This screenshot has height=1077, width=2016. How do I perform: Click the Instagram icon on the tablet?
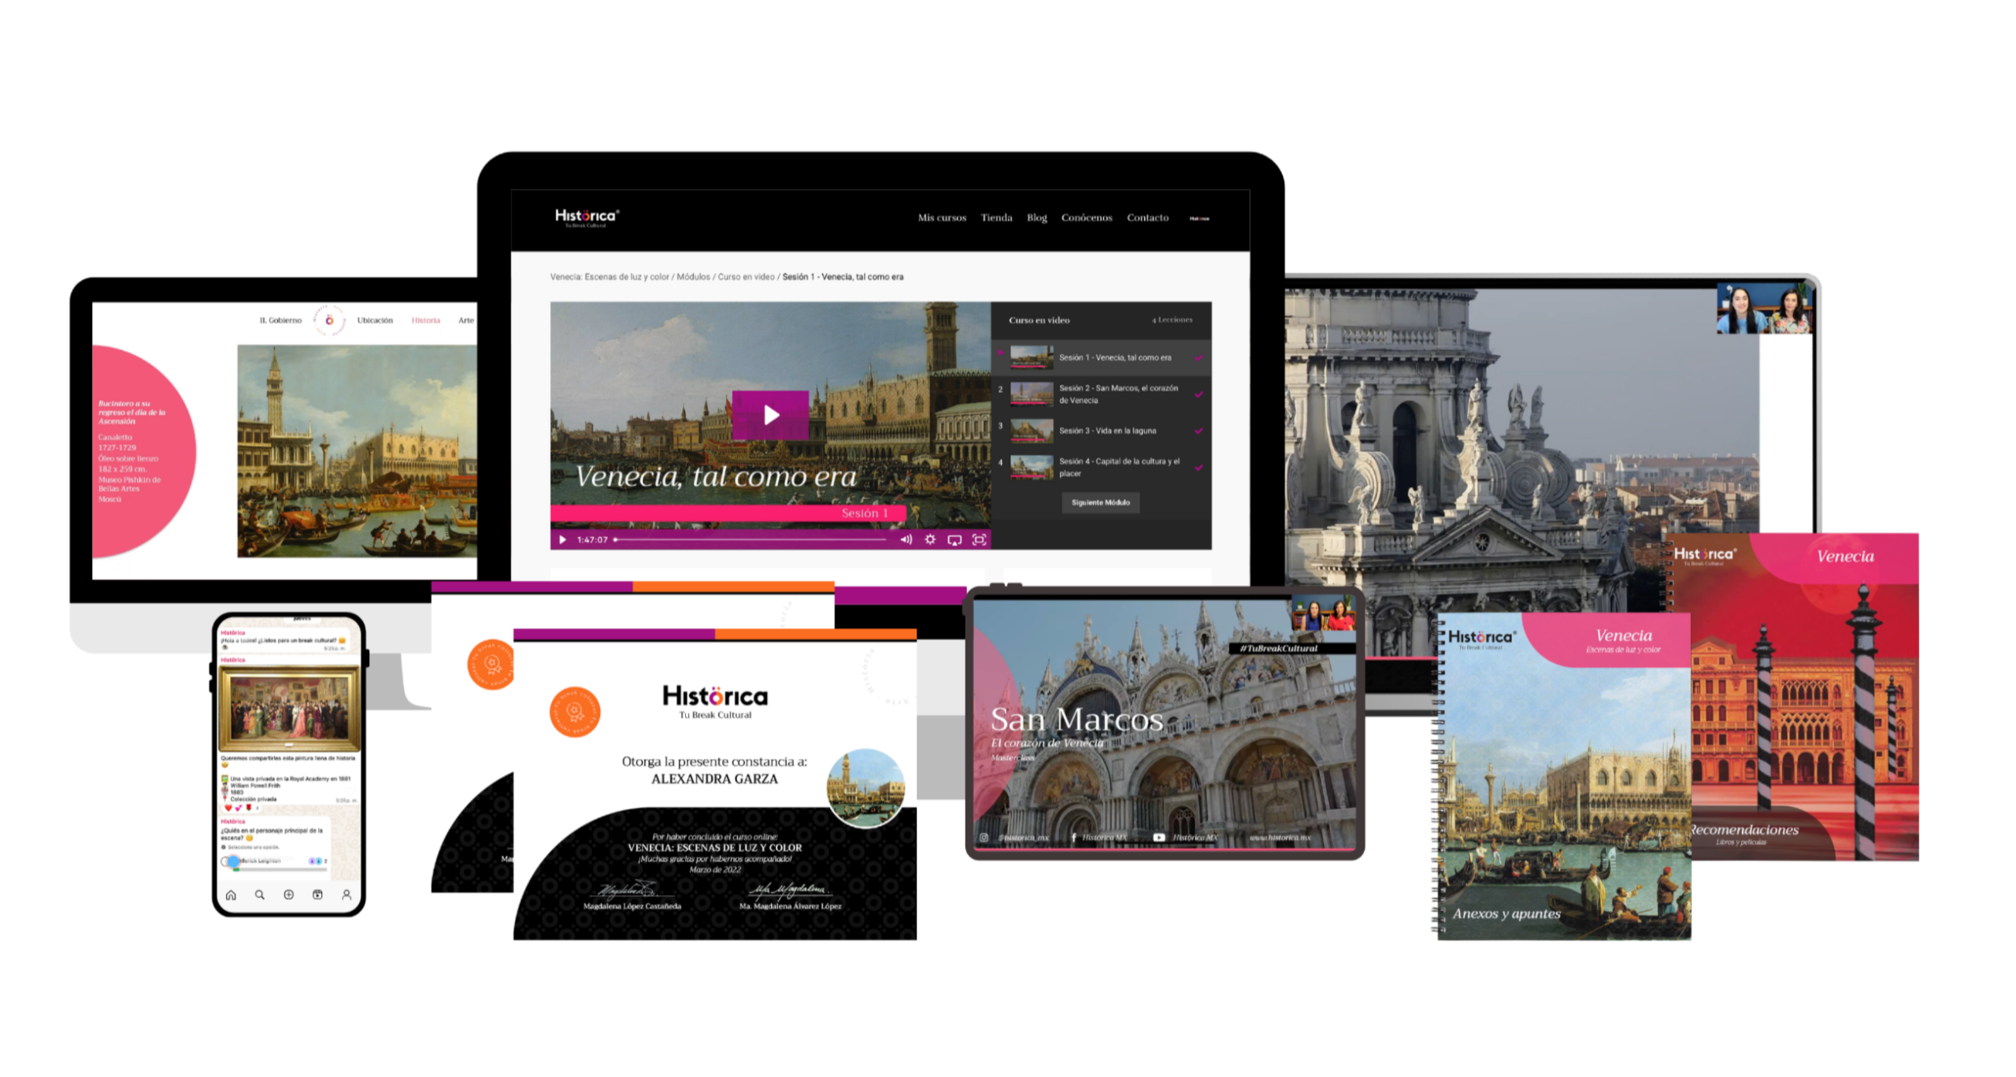[x=984, y=838]
